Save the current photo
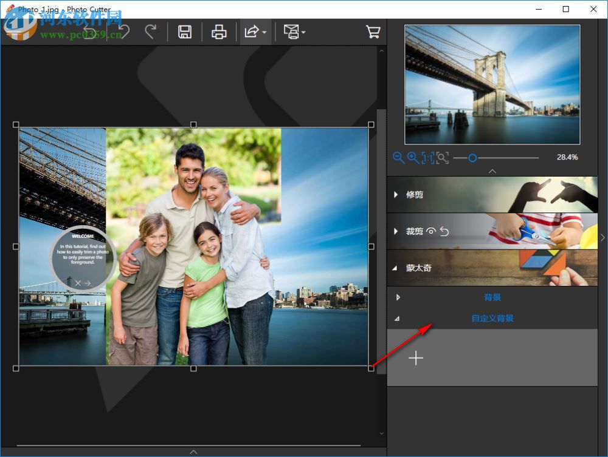This screenshot has width=608, height=457. click(x=185, y=32)
